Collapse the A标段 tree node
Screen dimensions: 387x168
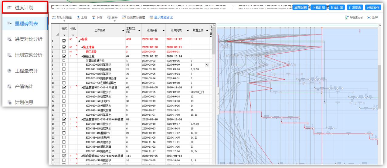click(x=80, y=41)
